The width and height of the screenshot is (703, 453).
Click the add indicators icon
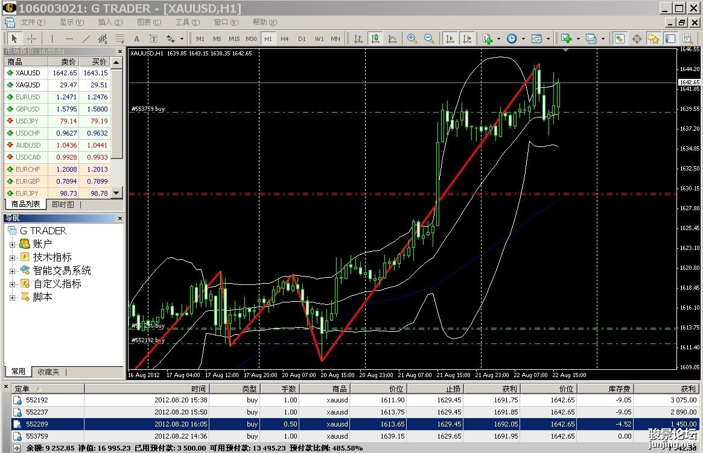(x=488, y=39)
